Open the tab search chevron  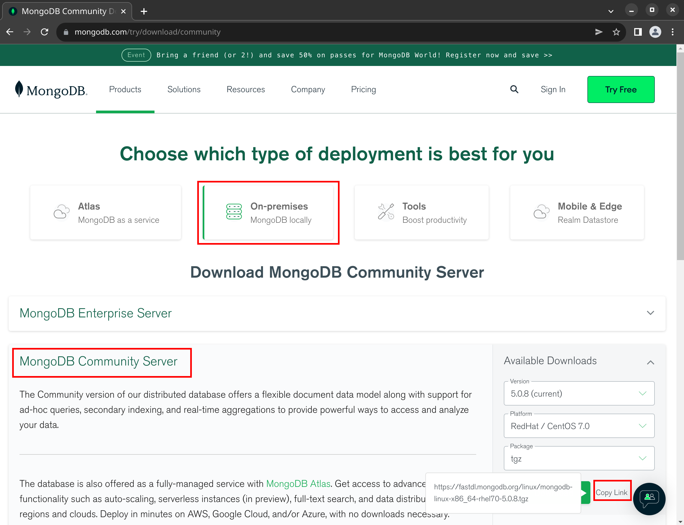tap(610, 12)
